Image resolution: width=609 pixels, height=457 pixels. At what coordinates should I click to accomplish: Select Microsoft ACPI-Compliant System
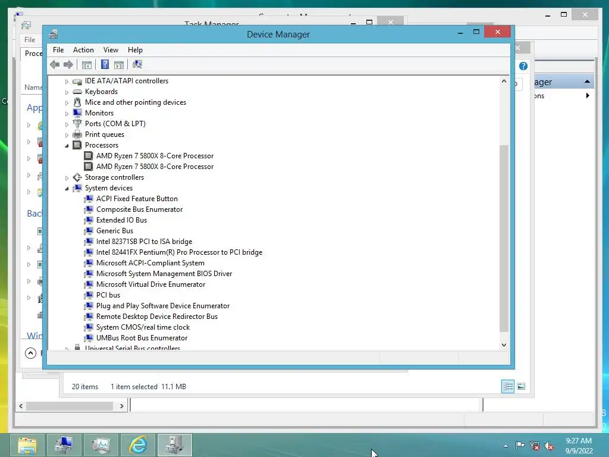150,263
